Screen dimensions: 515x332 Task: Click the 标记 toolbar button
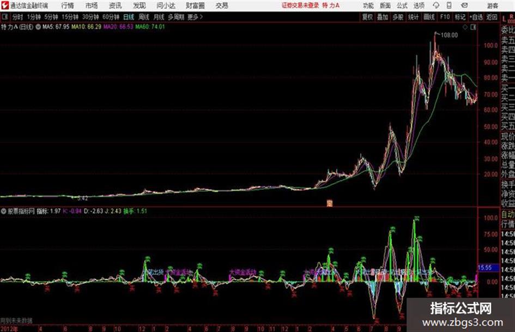point(460,17)
